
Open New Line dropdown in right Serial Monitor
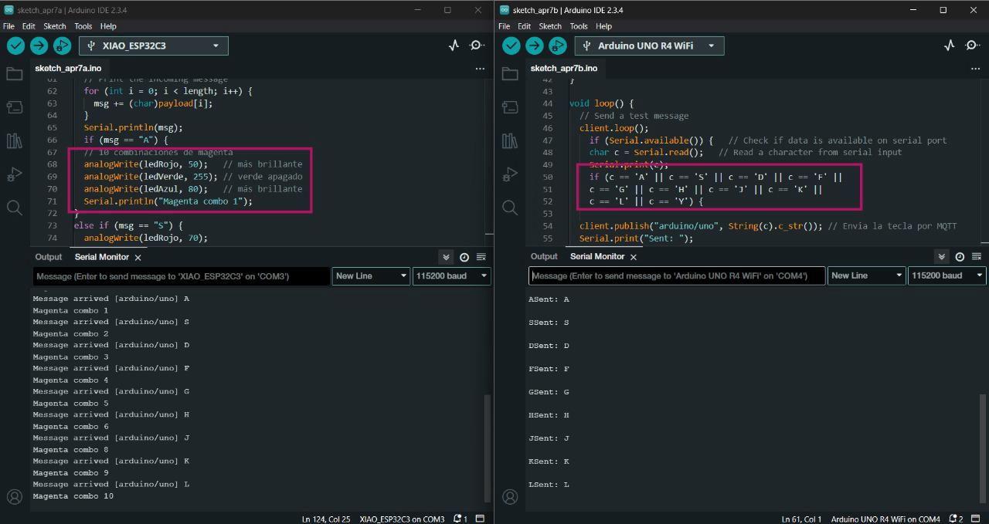tap(866, 276)
